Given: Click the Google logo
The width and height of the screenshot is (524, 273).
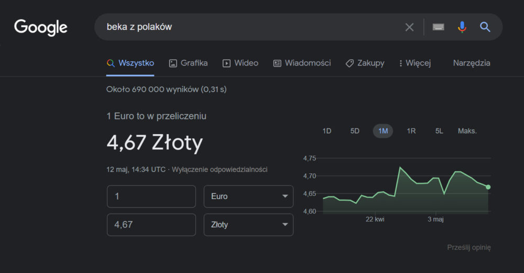Looking at the screenshot, I should coord(41,27).
